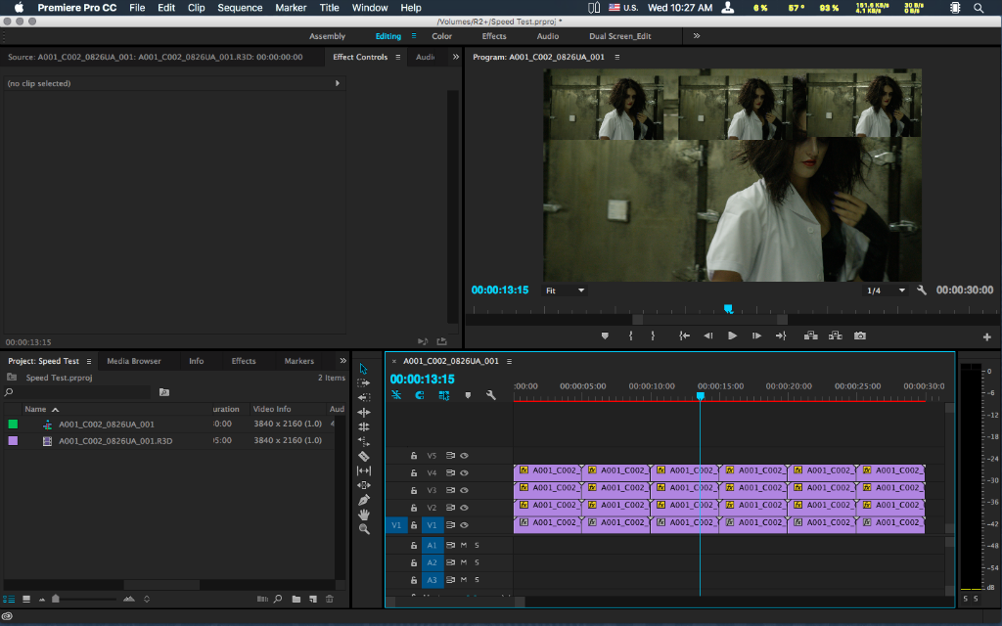The height and width of the screenshot is (626, 1002).
Task: Play the program monitor
Action: [732, 336]
